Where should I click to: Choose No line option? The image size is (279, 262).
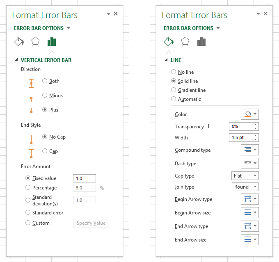point(174,72)
